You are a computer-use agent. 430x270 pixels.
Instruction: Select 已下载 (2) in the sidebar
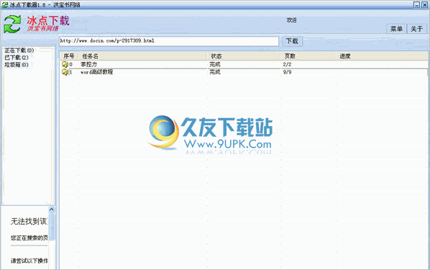(x=17, y=58)
